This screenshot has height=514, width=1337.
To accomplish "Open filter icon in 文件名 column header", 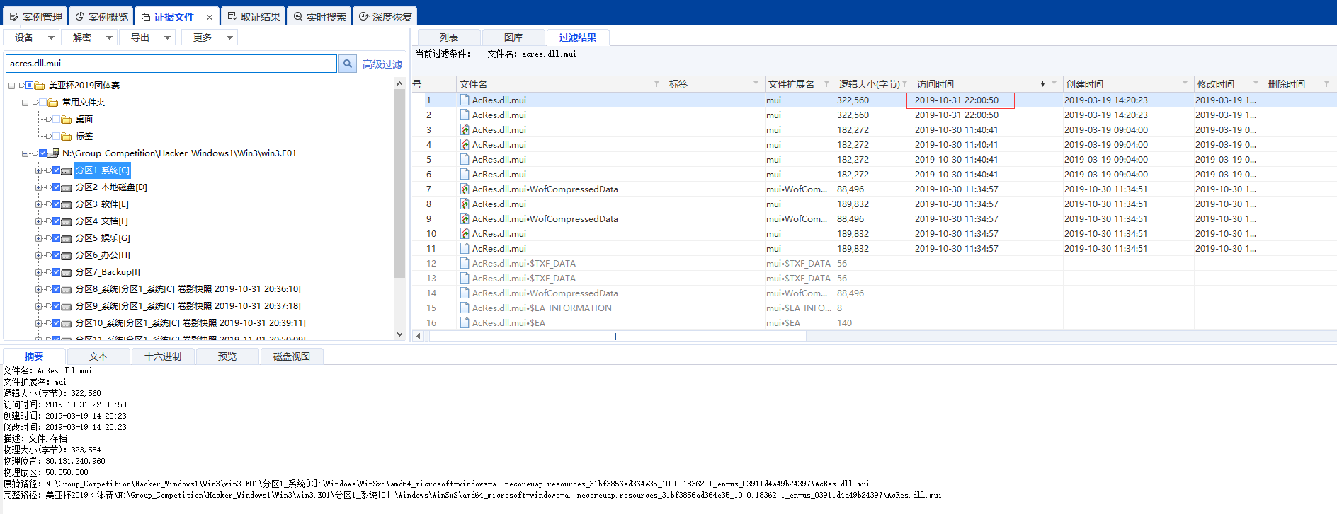I will coord(656,84).
